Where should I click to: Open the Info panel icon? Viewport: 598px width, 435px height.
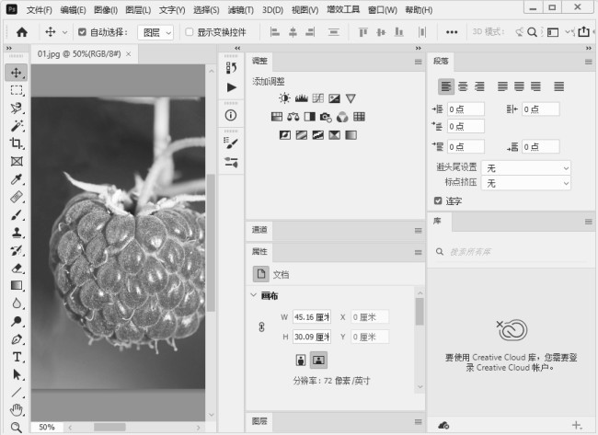(x=231, y=115)
